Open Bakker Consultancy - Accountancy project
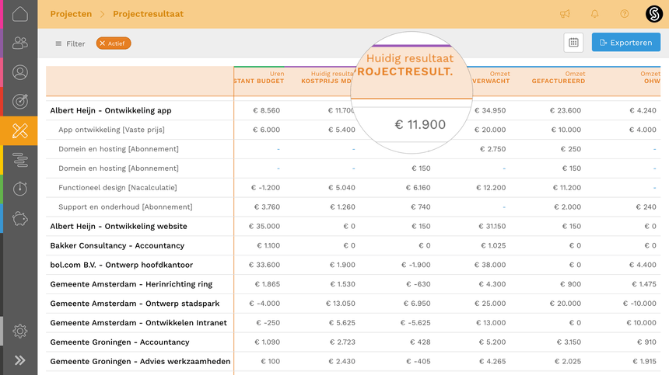The image size is (669, 375). pyautogui.click(x=117, y=245)
